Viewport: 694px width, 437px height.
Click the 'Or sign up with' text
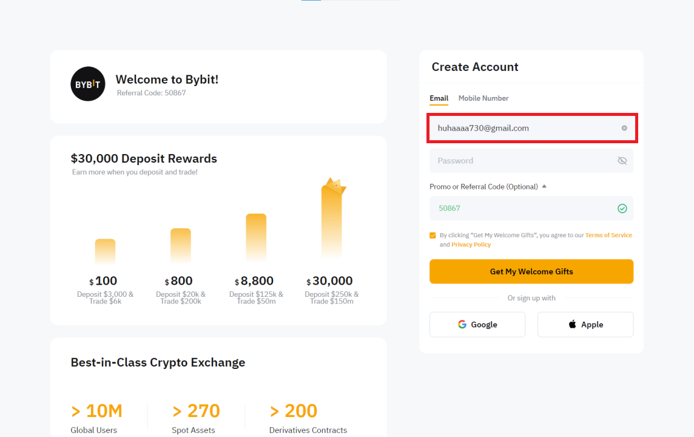[x=531, y=298]
